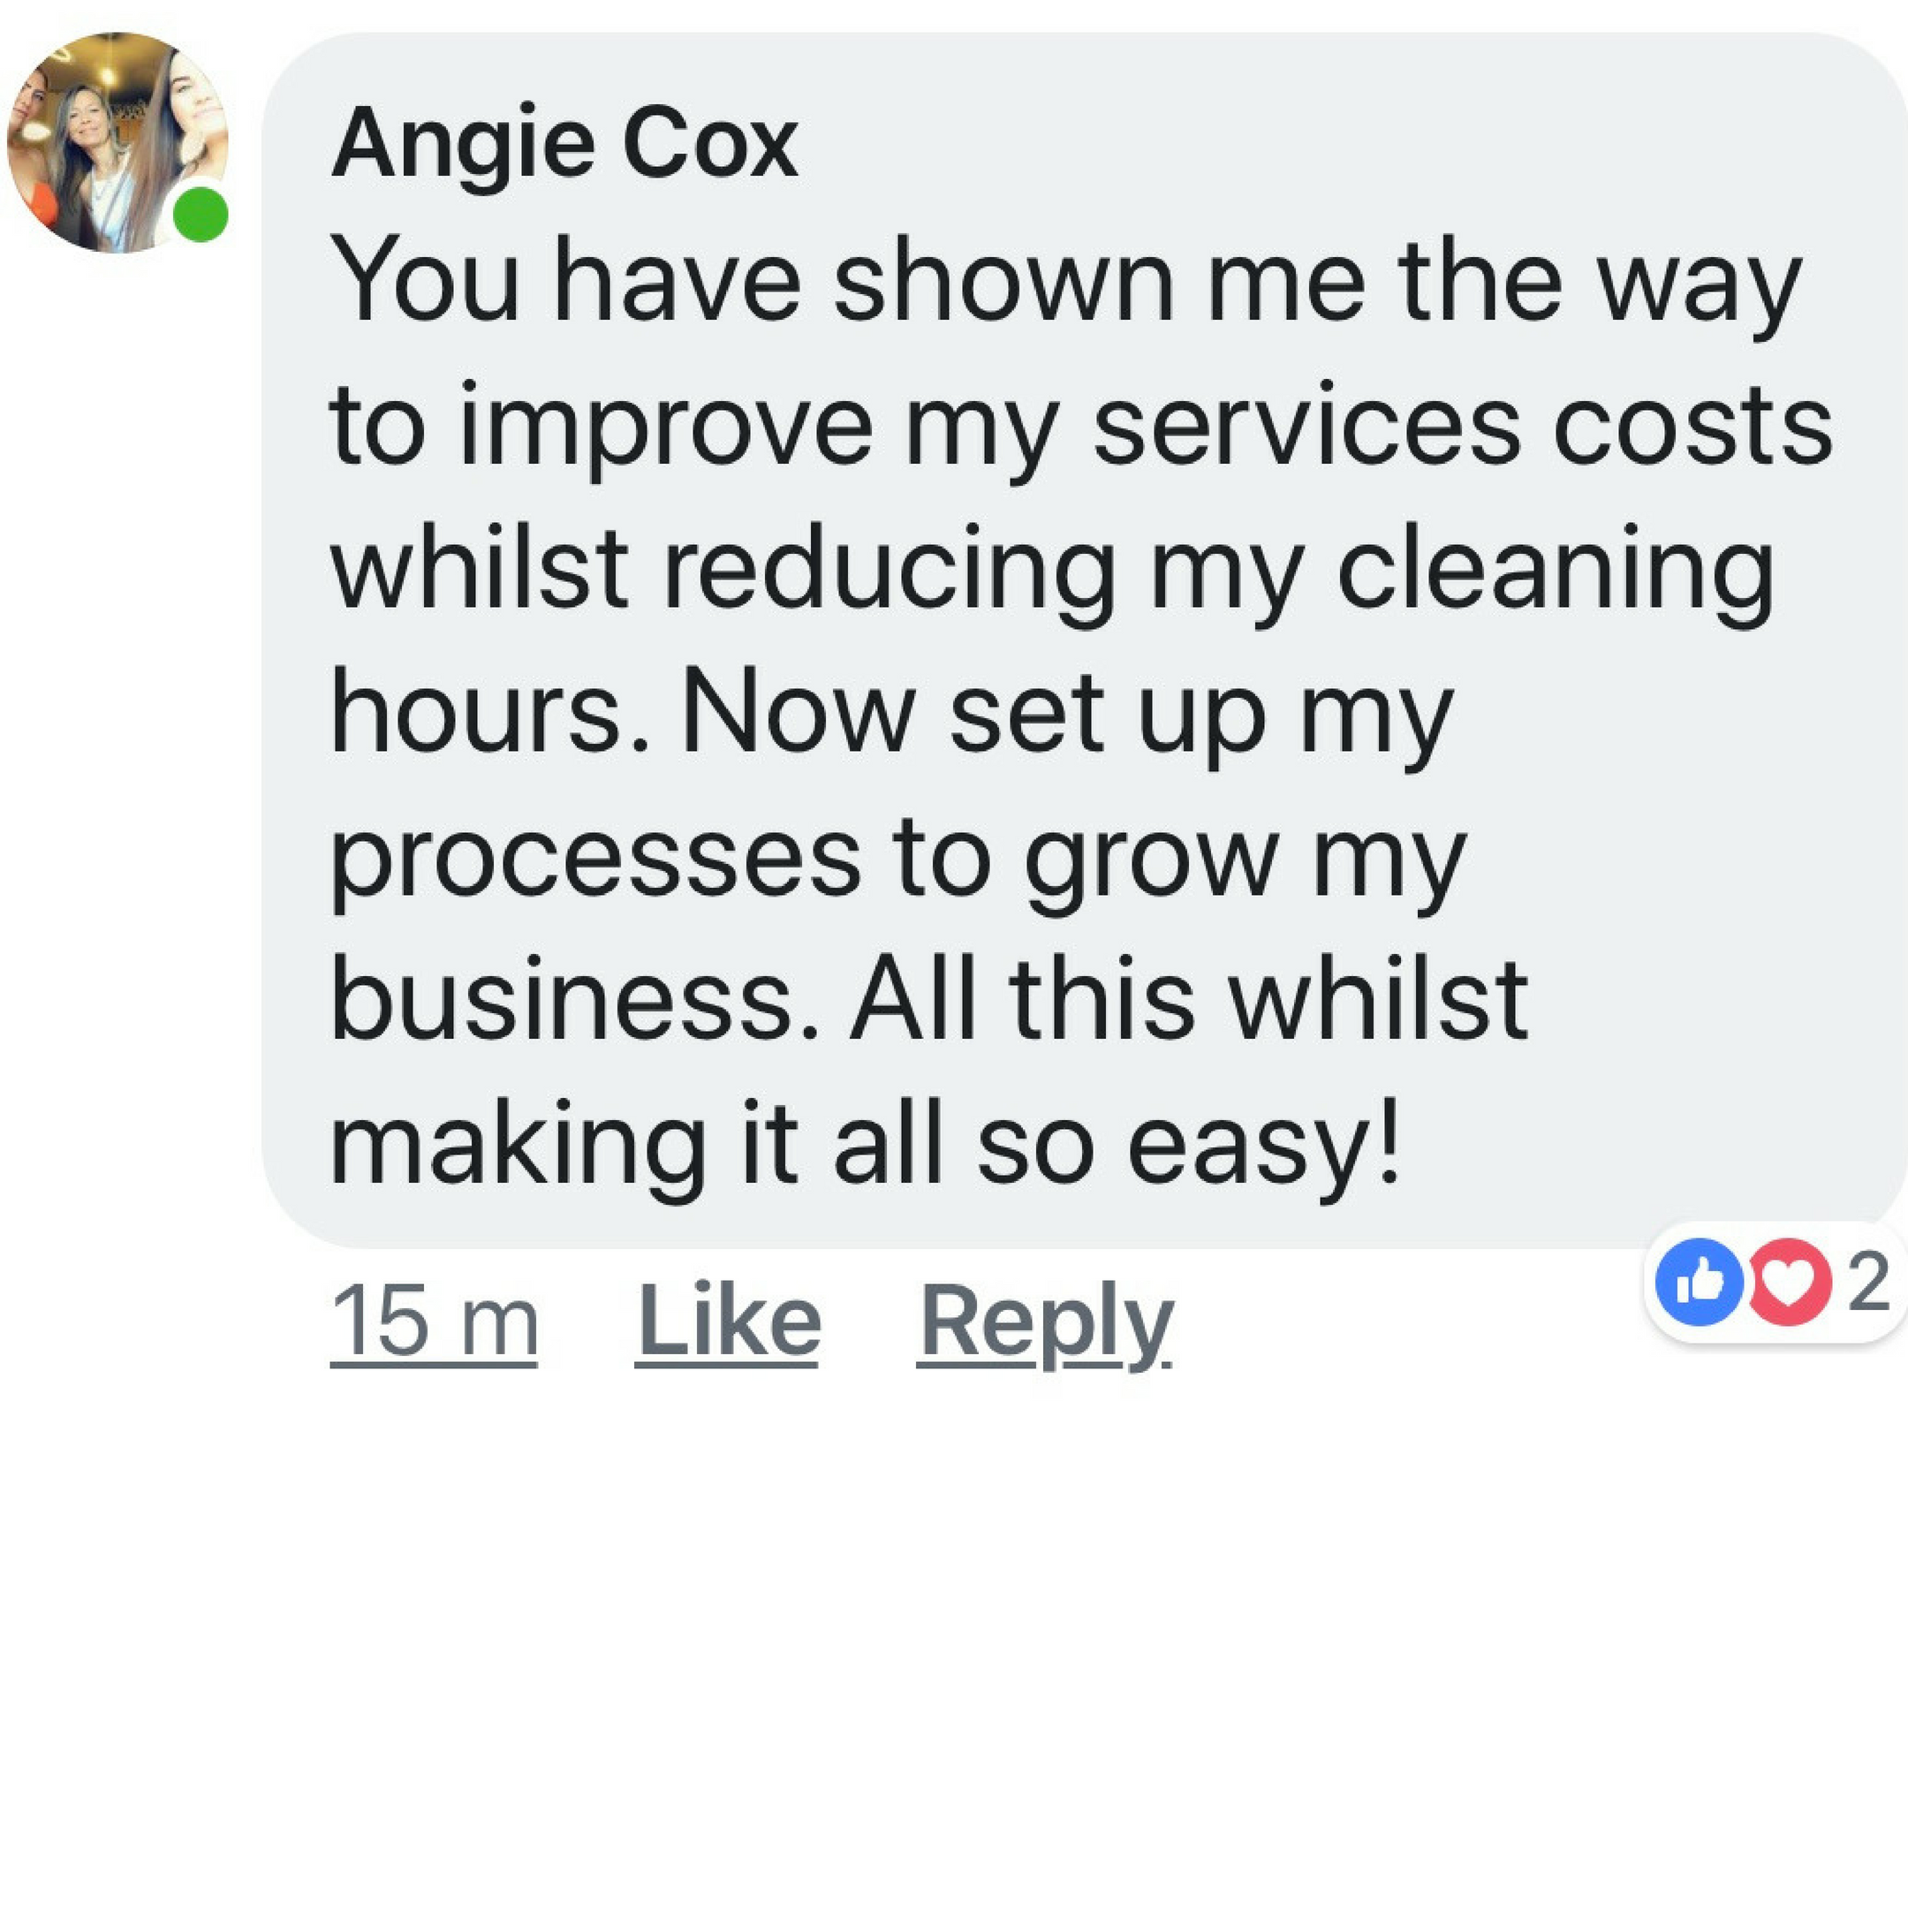Click the line 'to improve my services costs'
This screenshot has width=1908, height=1908.
[x=1081, y=428]
